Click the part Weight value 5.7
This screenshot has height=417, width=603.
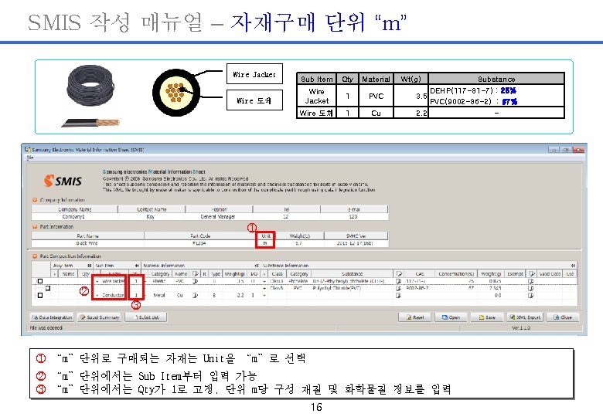point(299,243)
